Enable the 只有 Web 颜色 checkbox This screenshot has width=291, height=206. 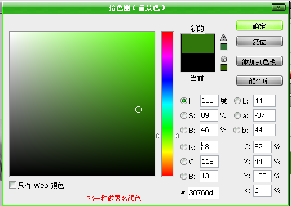(12, 185)
